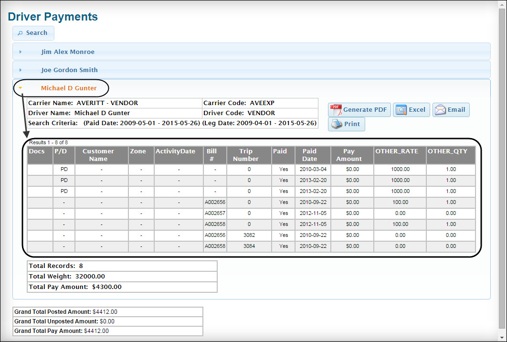This screenshot has height=342, width=507.
Task: Click the Trip Number column header
Action: point(249,155)
